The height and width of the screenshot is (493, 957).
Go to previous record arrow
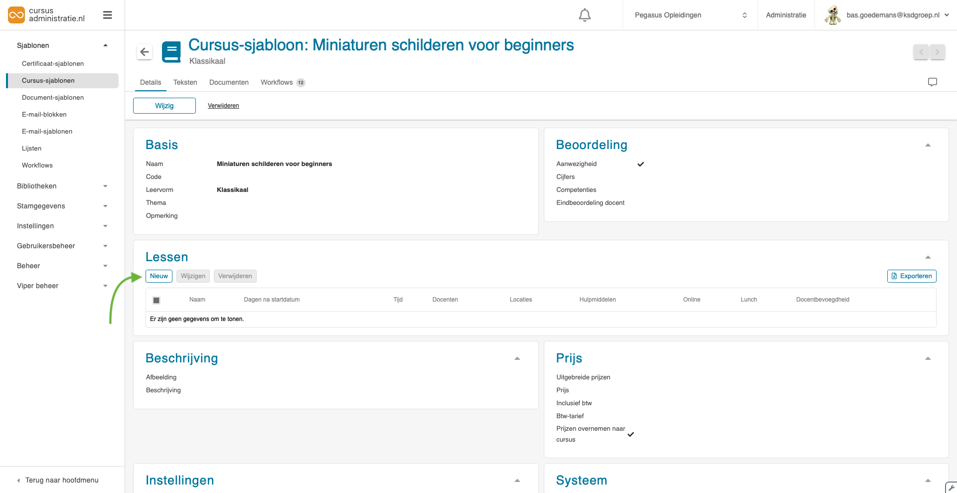(921, 52)
